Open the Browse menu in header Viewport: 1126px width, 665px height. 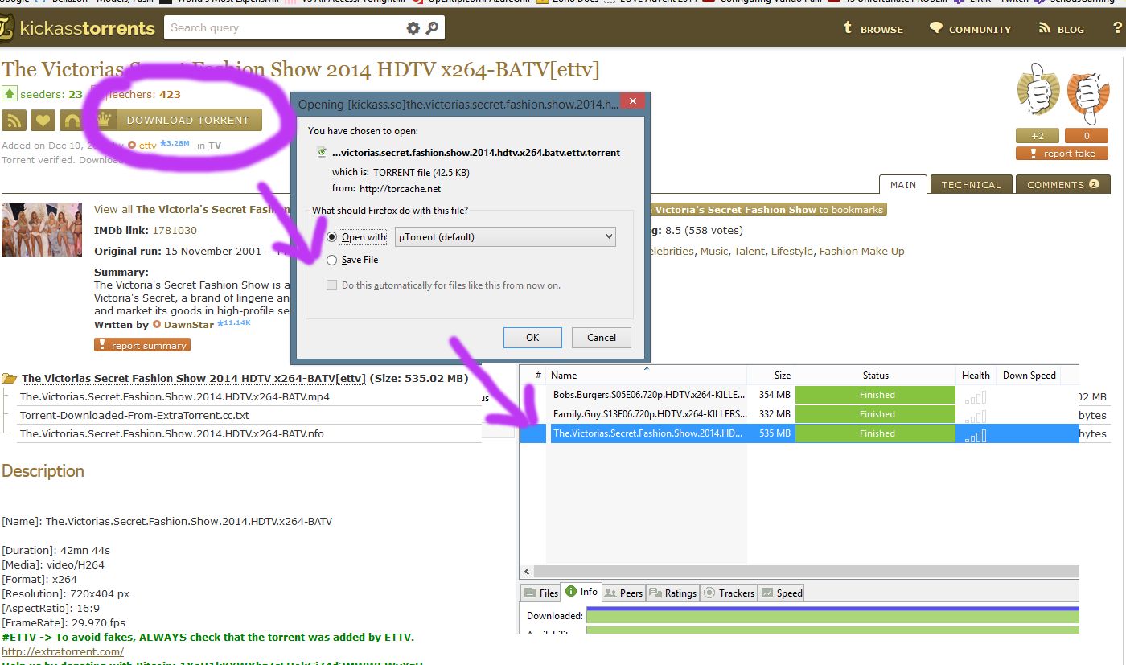coord(873,29)
